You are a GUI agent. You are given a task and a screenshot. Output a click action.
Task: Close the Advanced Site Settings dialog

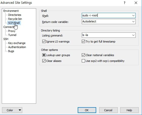pyautogui.click(x=136, y=3)
